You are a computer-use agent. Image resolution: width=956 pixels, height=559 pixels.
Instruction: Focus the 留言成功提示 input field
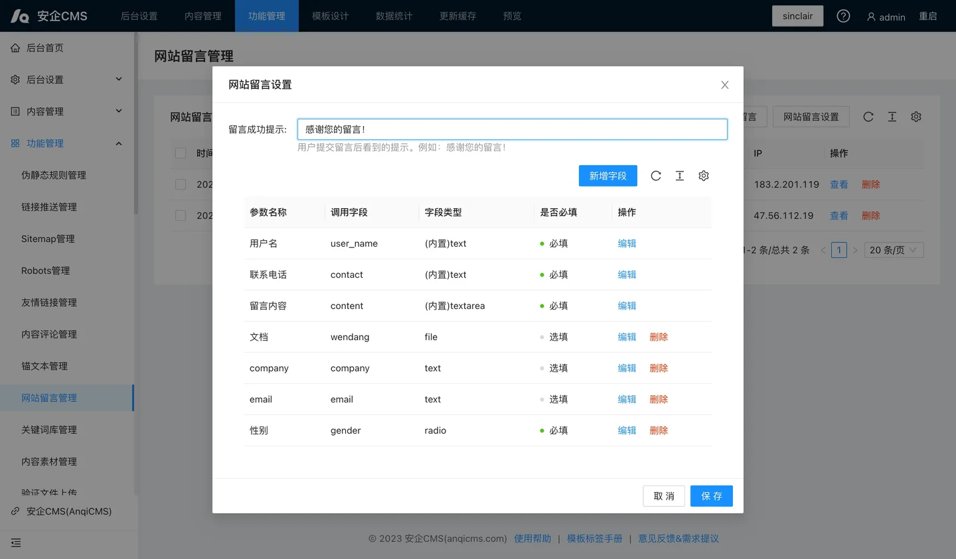coord(513,129)
